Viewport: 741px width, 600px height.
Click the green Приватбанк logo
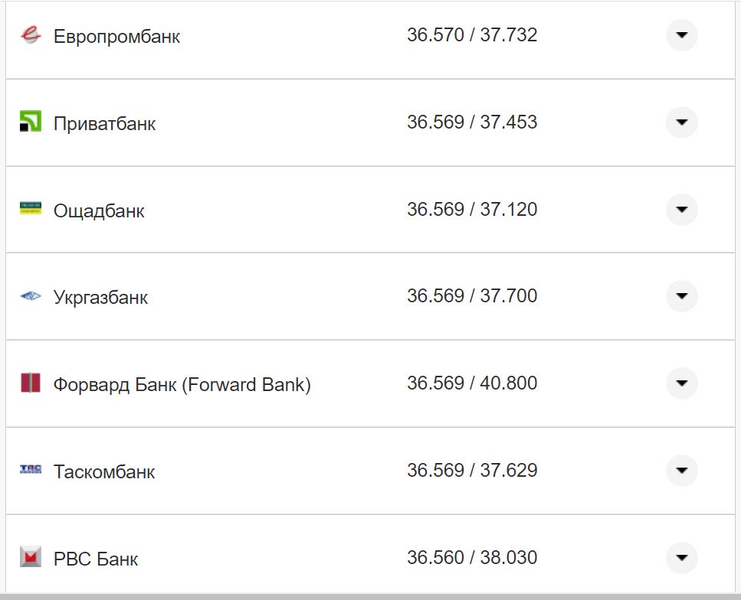pyautogui.click(x=31, y=122)
